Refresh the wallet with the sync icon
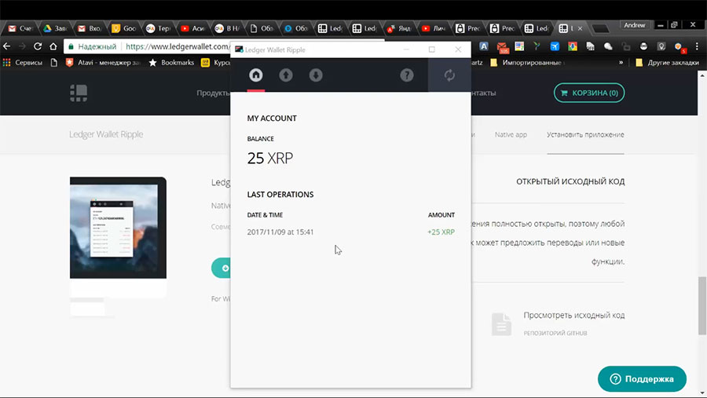 449,75
